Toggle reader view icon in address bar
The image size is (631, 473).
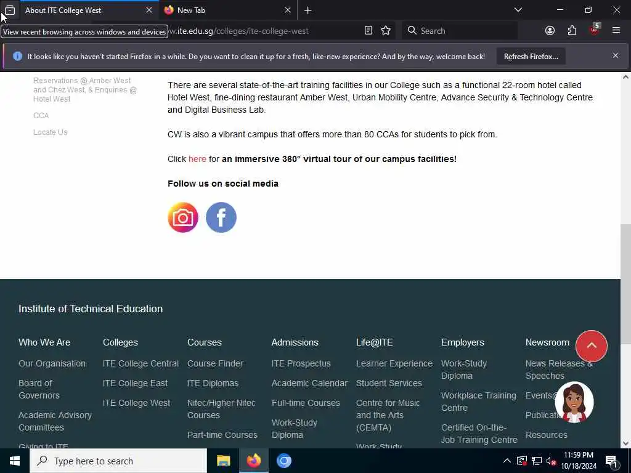click(x=368, y=31)
